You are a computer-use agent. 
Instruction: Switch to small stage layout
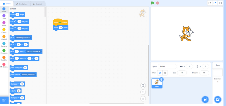point(210,3)
